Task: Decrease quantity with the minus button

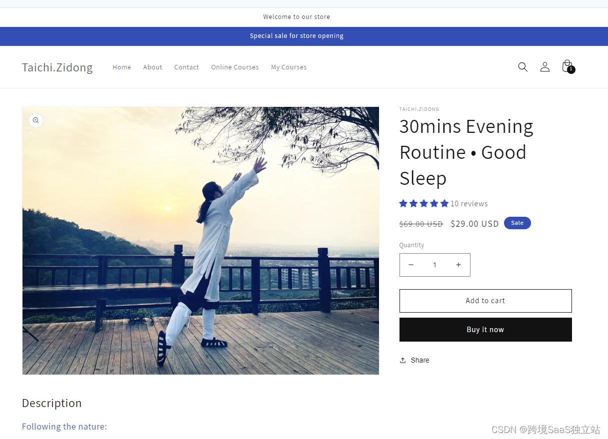Action: tap(411, 265)
